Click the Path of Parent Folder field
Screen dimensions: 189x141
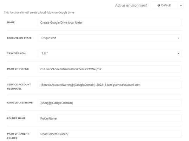pos(110,134)
